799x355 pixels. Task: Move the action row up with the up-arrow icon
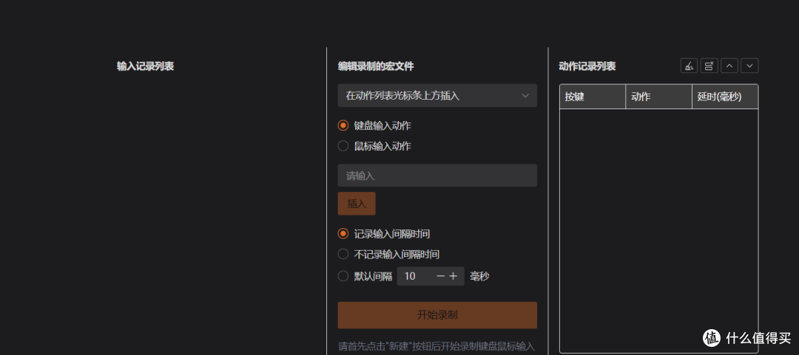coord(729,66)
